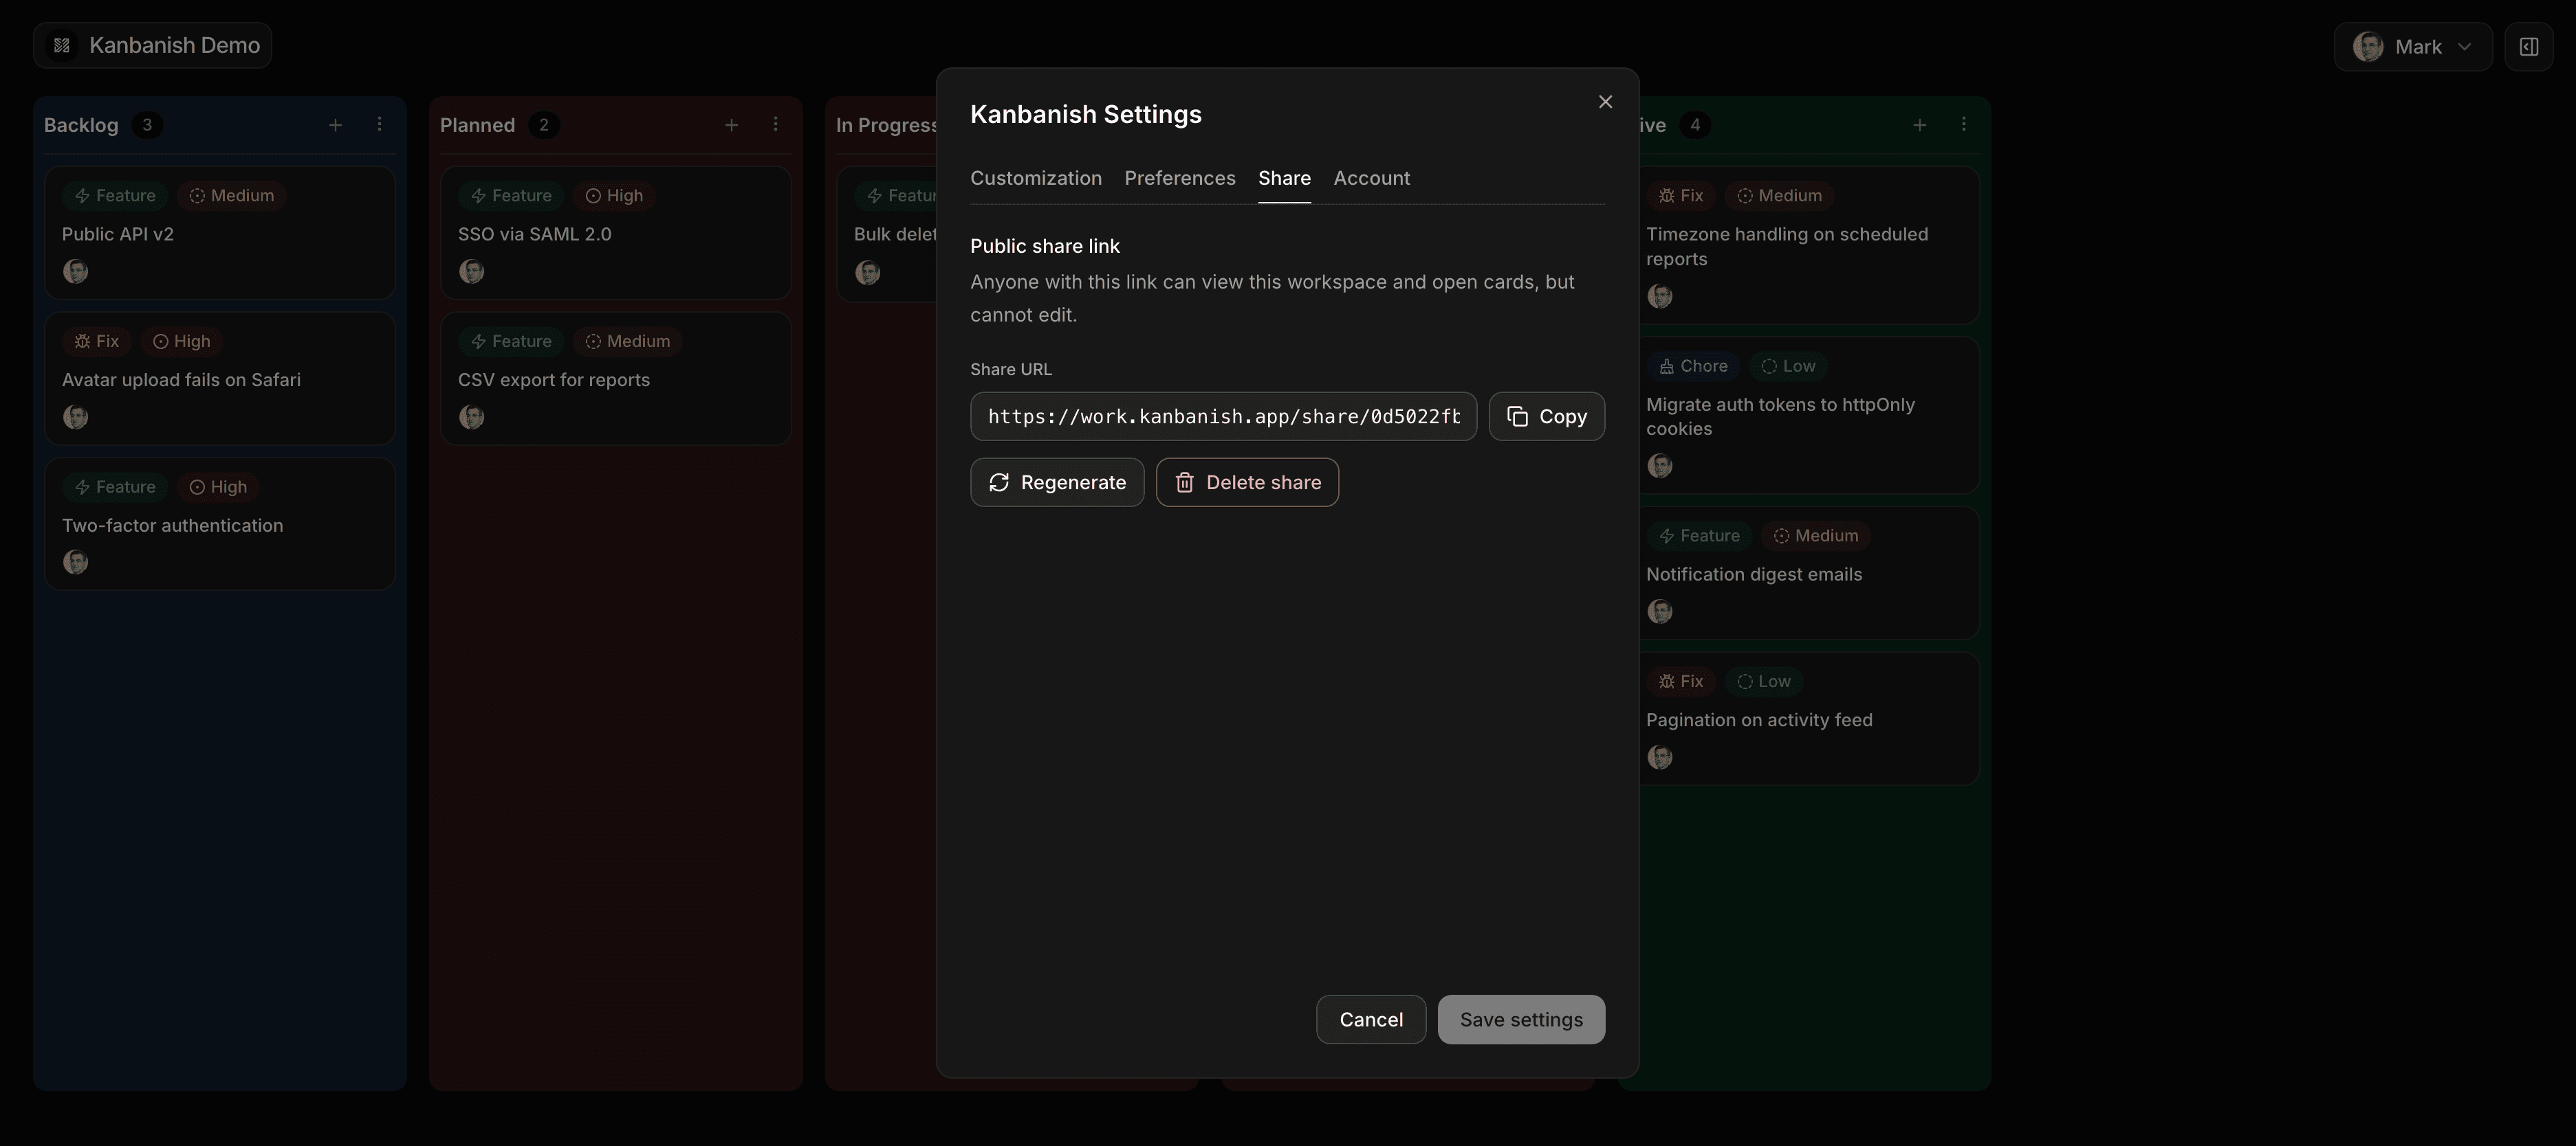Image resolution: width=2576 pixels, height=1146 pixels.
Task: Regenerate the public share link
Action: tap(1057, 482)
